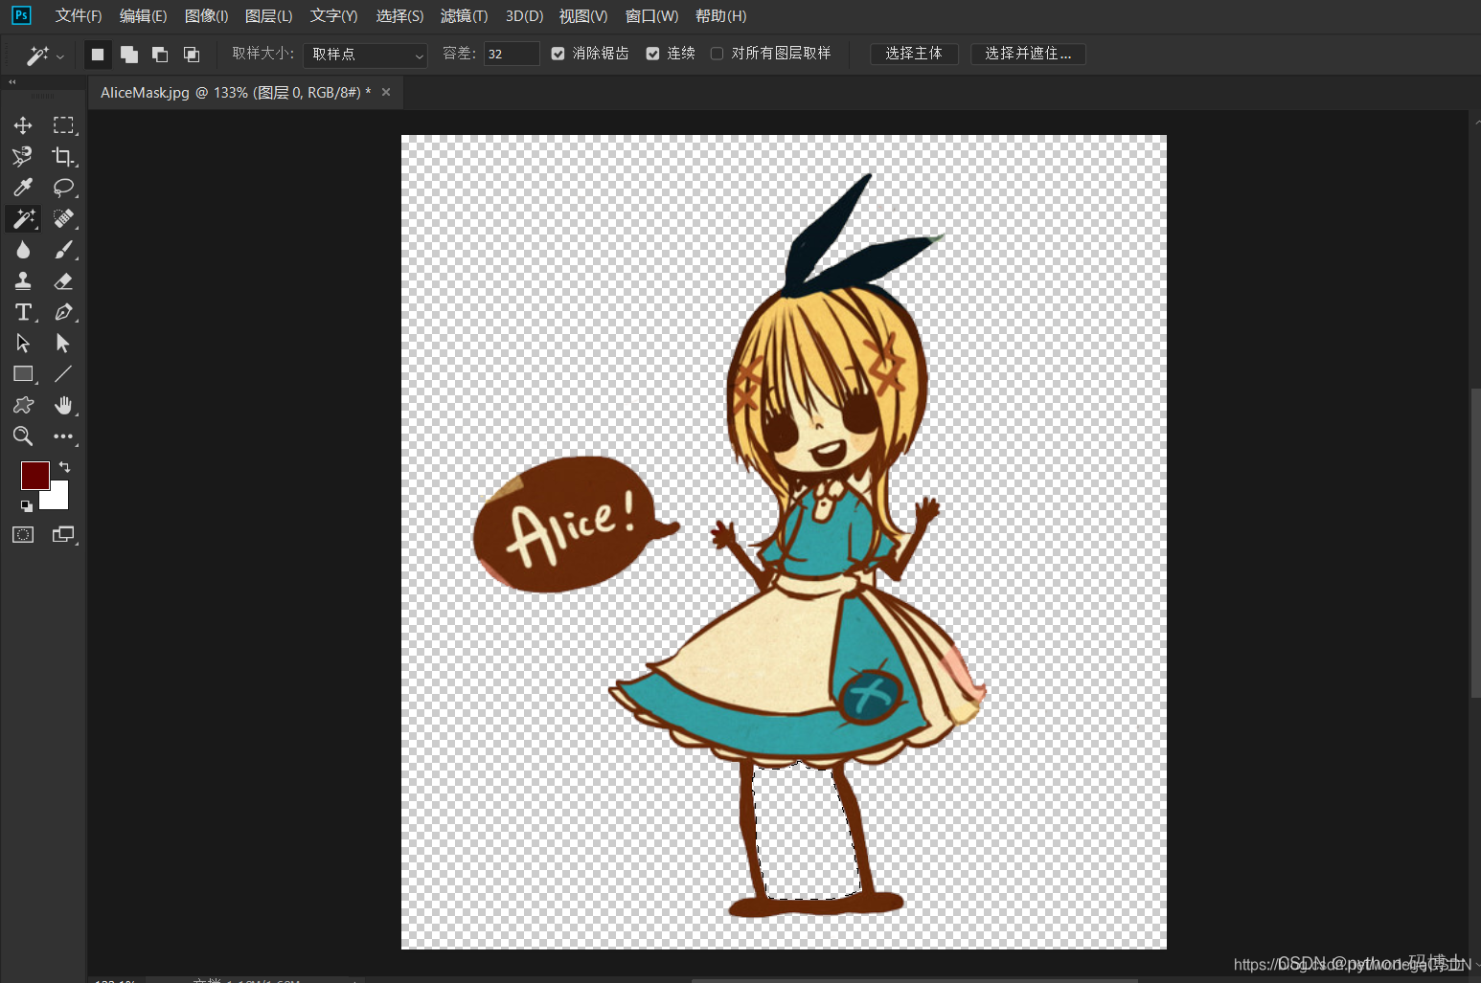Toggle Quick Mask mode

point(23,535)
